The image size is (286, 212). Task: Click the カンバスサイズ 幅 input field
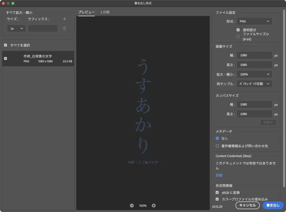pyautogui.click(x=254, y=104)
